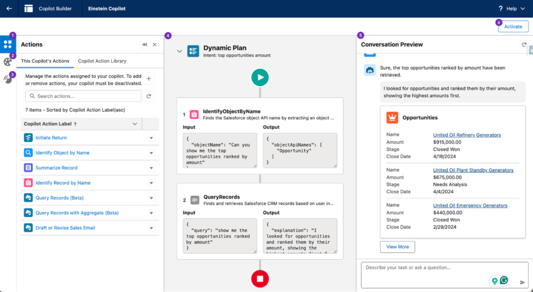Open Query Records (Beta) row dropdown
The height and width of the screenshot is (292, 533).
pos(151,198)
